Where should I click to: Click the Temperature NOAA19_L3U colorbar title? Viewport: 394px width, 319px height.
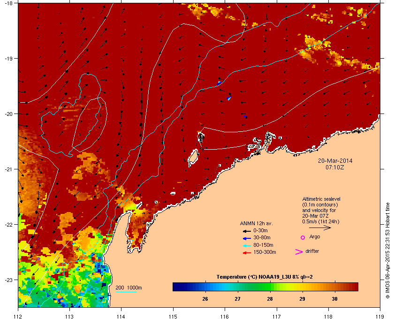265,277
